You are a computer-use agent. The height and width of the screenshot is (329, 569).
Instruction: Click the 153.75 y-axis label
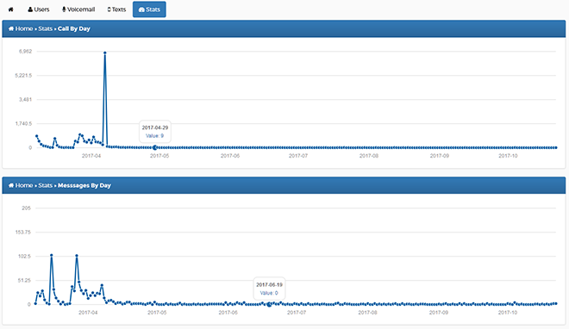23,233
